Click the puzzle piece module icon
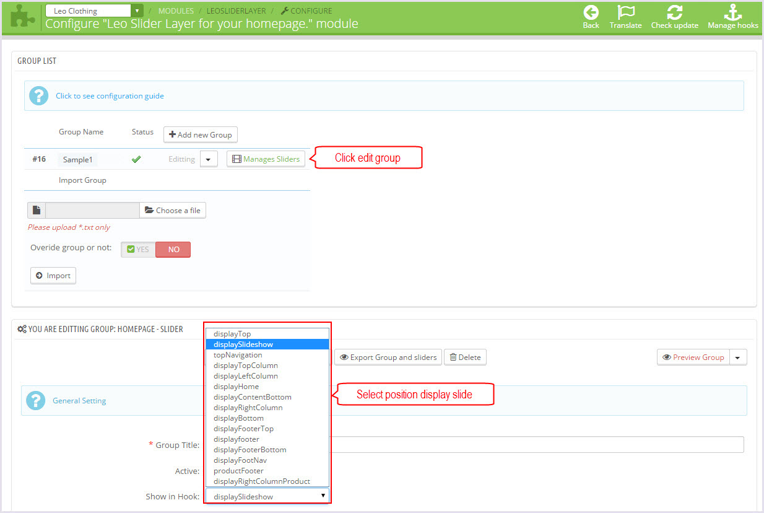The image size is (764, 513). (23, 16)
